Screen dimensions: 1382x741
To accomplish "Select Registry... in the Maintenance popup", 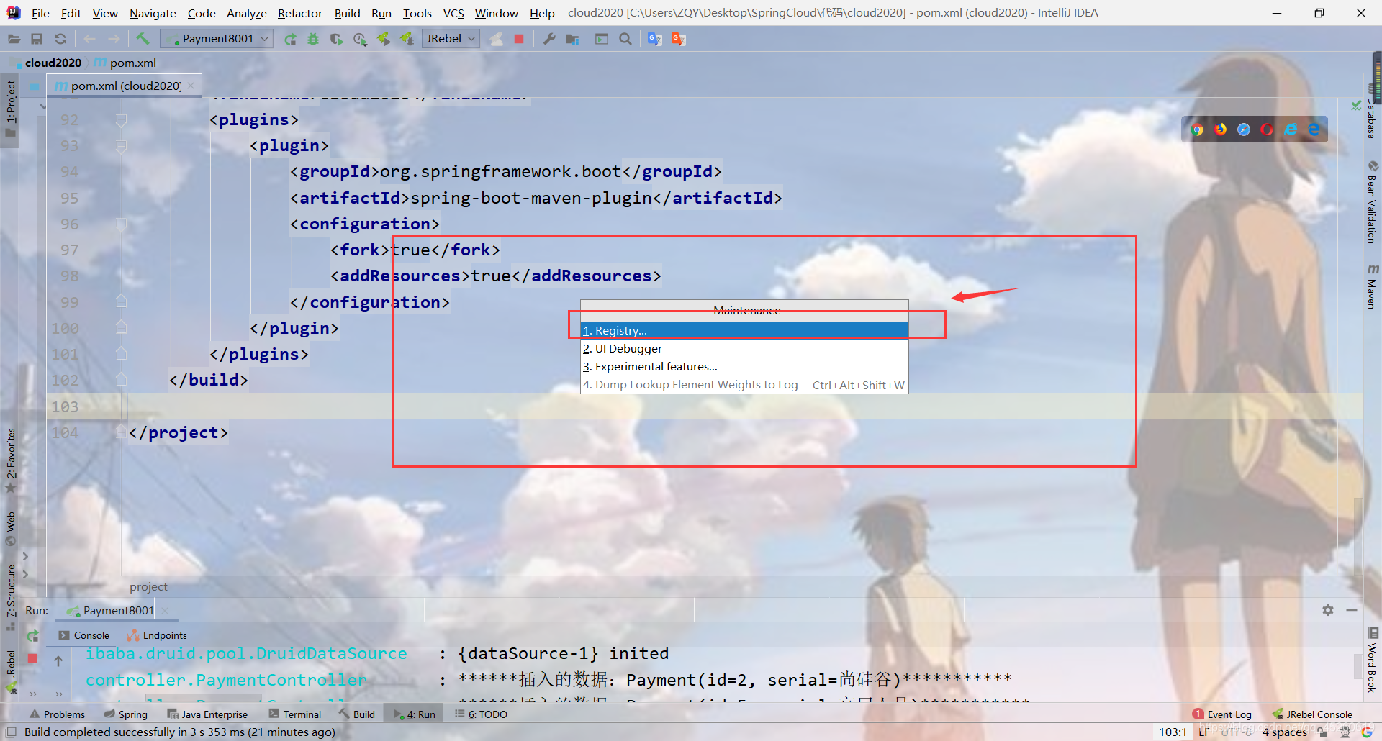I will [744, 330].
